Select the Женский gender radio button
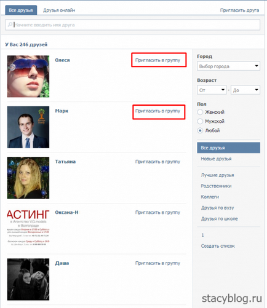Screen dimensions: 267x308 click(200, 112)
